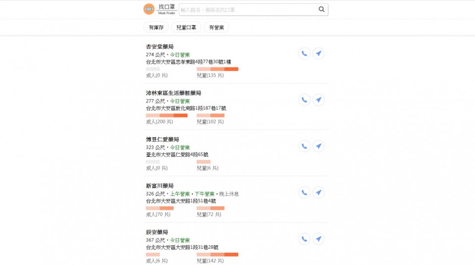475x265 pixels.
Task: Click the 323 公尺 distance text
Action: [x=155, y=148]
